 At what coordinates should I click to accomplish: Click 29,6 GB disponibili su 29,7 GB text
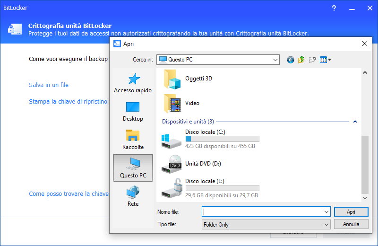[222, 195]
